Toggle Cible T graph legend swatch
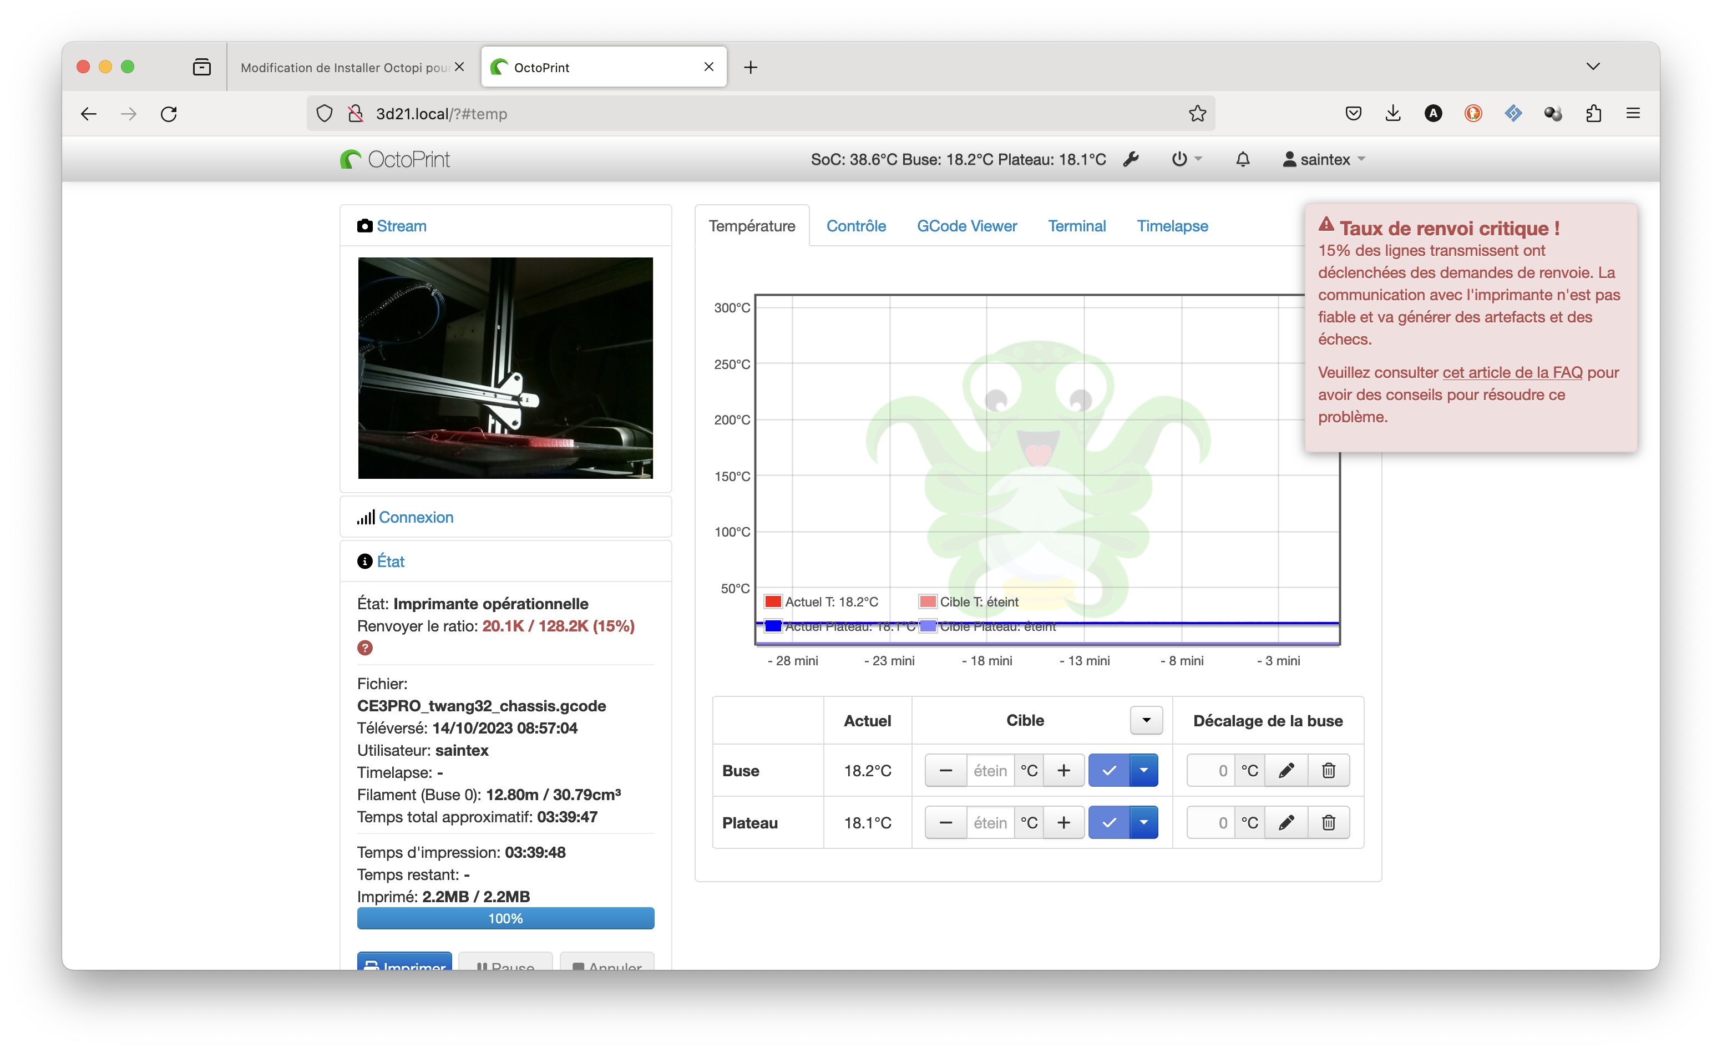Viewport: 1722px width, 1052px height. 928,601
